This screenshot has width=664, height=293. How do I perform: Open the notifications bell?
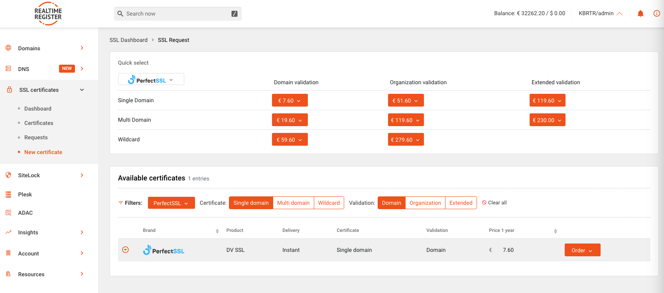tap(640, 14)
